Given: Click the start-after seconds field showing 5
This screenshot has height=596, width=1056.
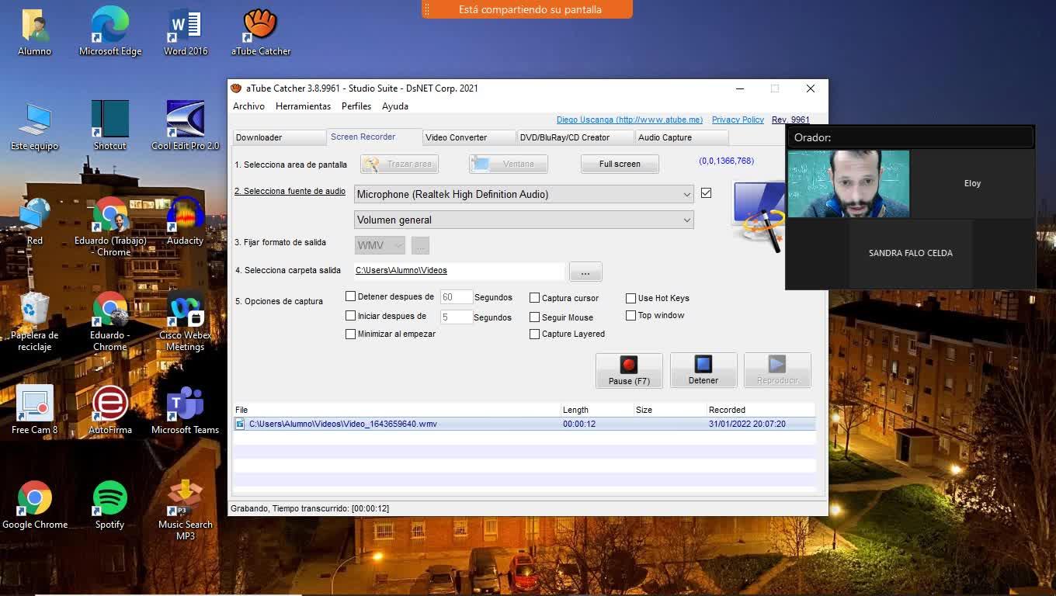Looking at the screenshot, I should pyautogui.click(x=456, y=317).
